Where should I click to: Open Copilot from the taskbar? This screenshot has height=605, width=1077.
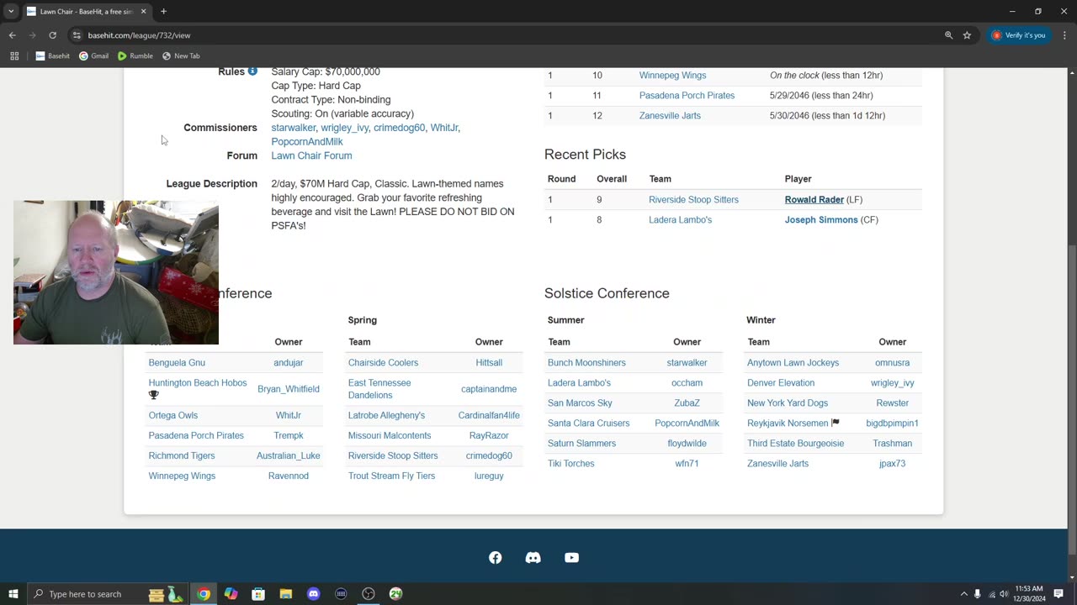point(231,594)
